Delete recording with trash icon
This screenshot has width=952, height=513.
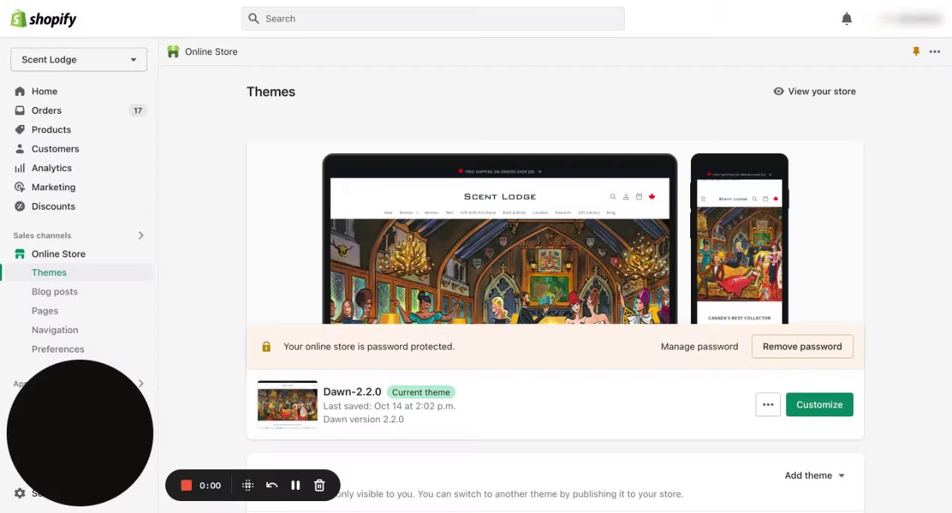(x=319, y=485)
